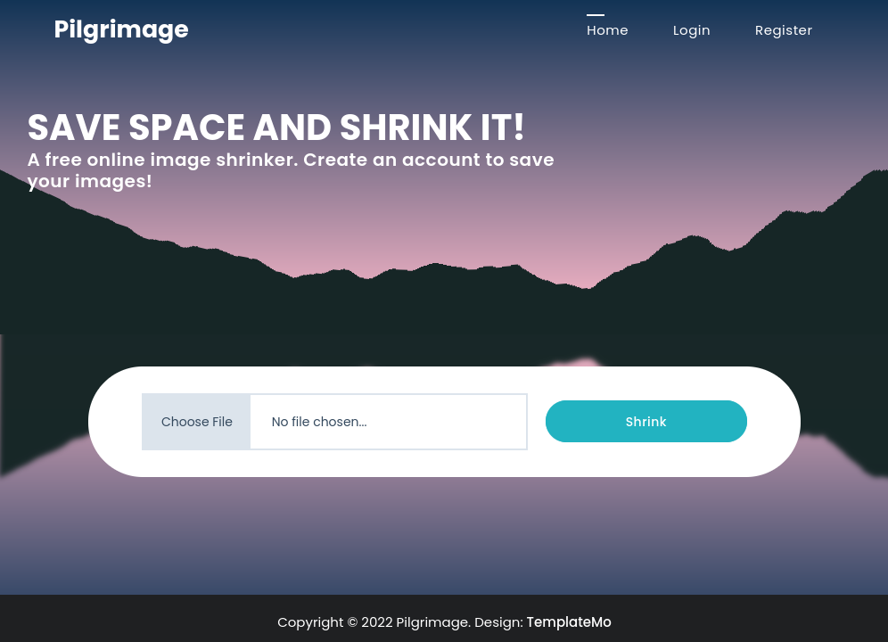Open the Home navigation item
Screen dimensions: 888x642
click(607, 30)
